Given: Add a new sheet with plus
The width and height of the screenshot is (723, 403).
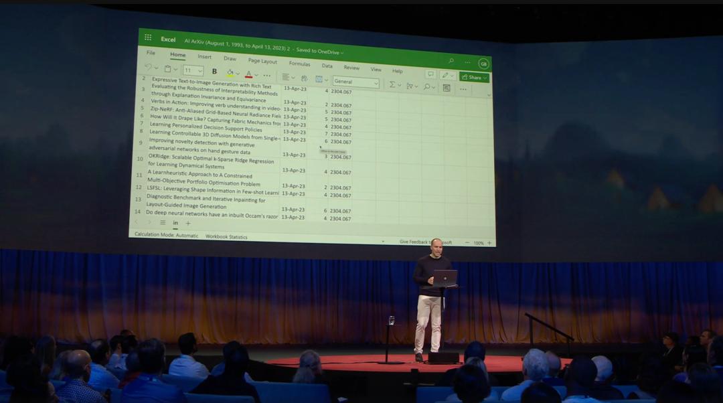Looking at the screenshot, I should coord(187,223).
